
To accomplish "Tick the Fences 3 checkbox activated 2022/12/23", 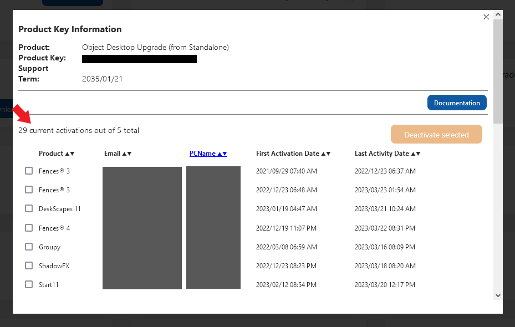I will coord(29,190).
